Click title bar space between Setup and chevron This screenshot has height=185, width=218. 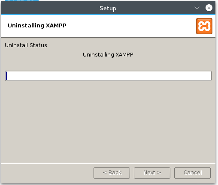[x=155, y=8]
